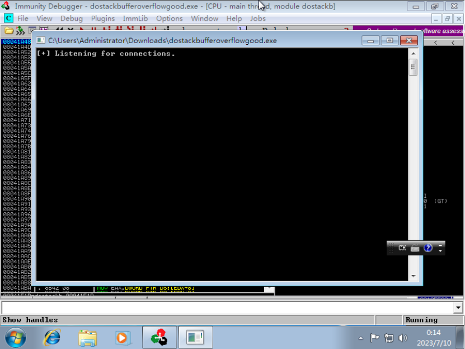Click the Running status indicator

click(421, 320)
